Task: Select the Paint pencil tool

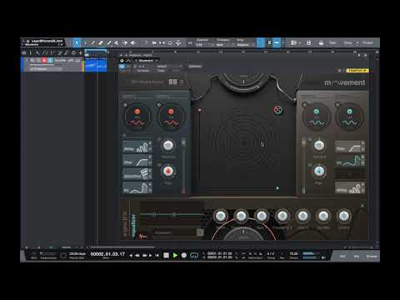Action: coord(109,42)
